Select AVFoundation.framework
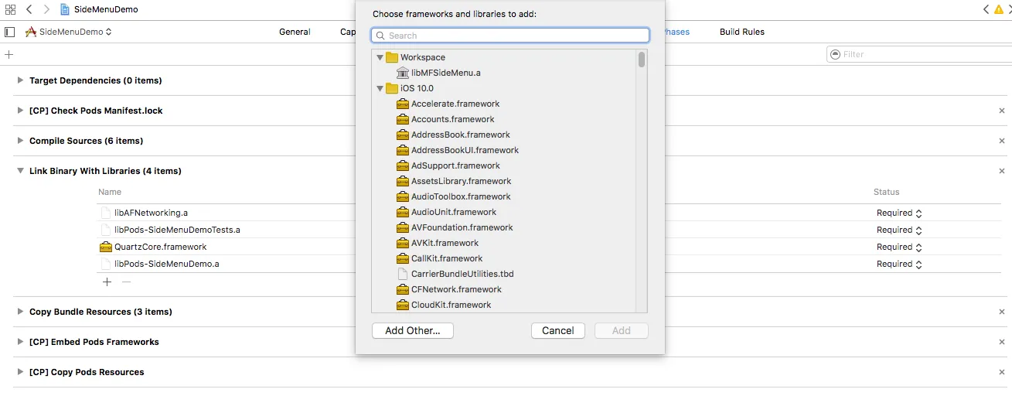This screenshot has width=1012, height=396. (x=462, y=227)
